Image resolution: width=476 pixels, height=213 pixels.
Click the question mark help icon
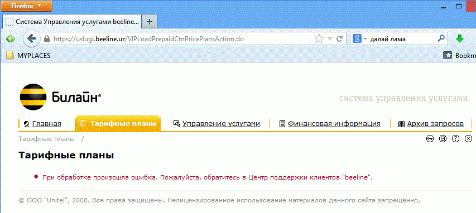coord(456,139)
